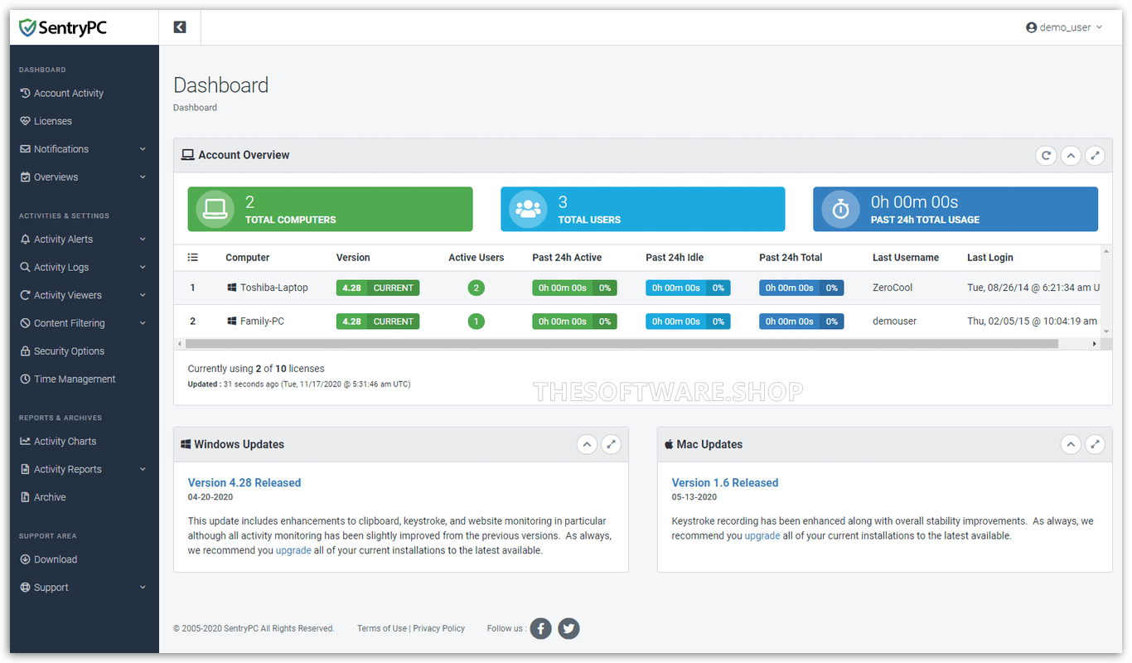This screenshot has height=663, width=1132.
Task: Click the Activity Charts graph icon
Action: point(26,441)
